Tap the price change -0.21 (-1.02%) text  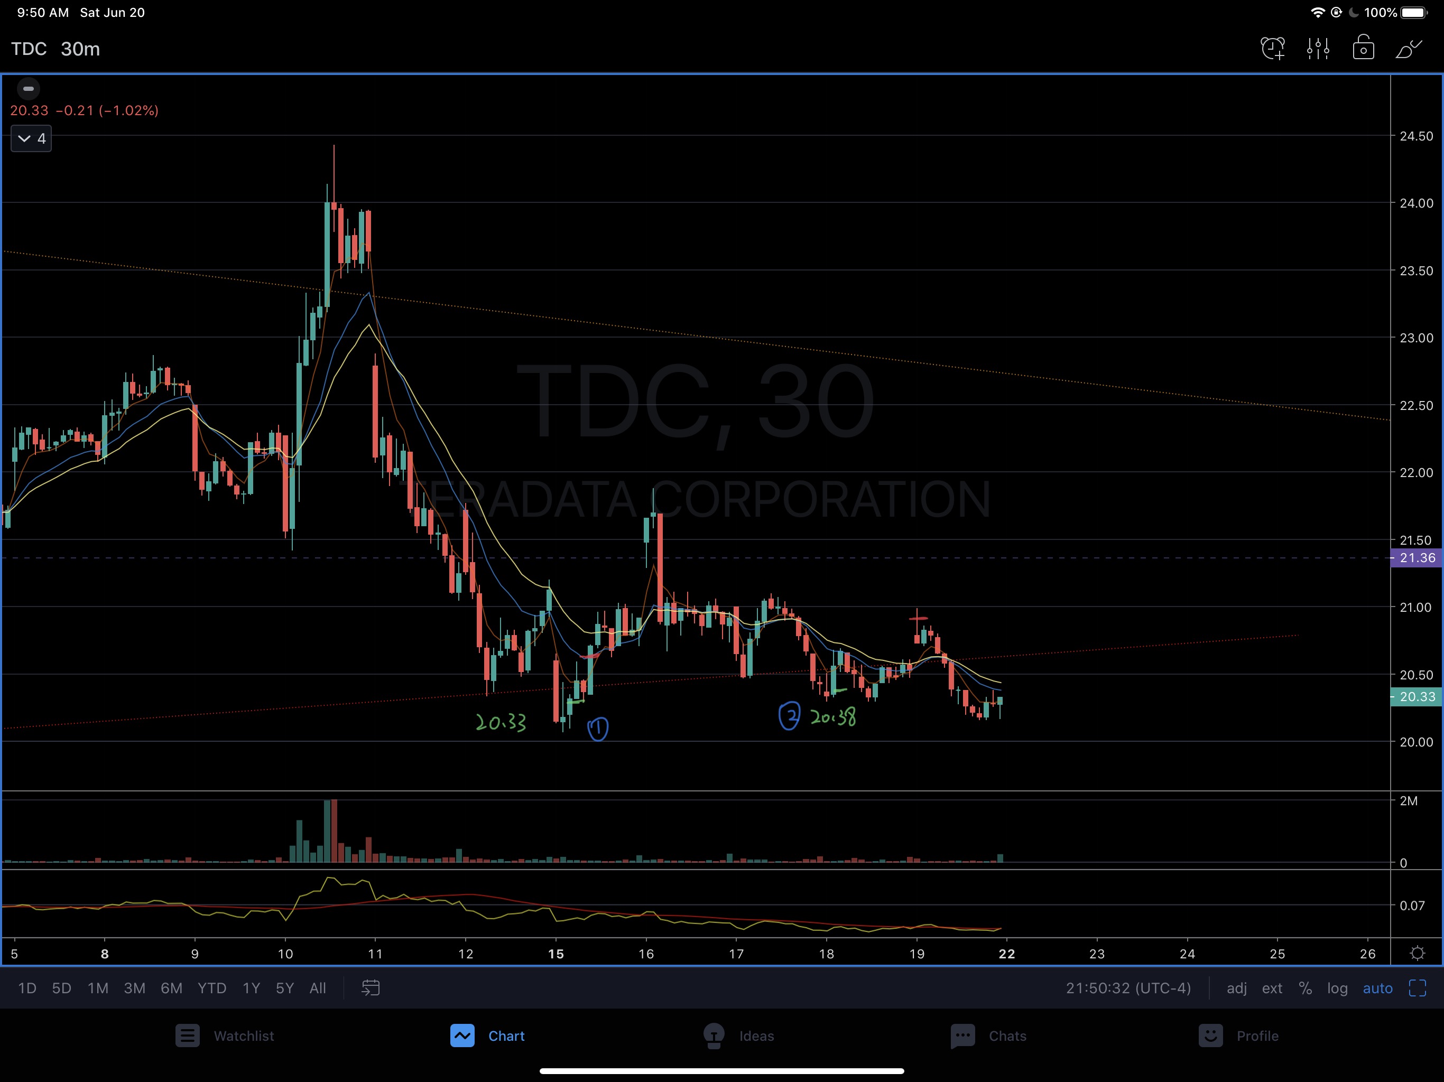click(107, 110)
